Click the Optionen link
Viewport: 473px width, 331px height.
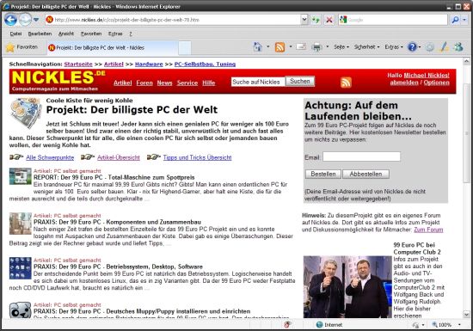tap(437, 83)
